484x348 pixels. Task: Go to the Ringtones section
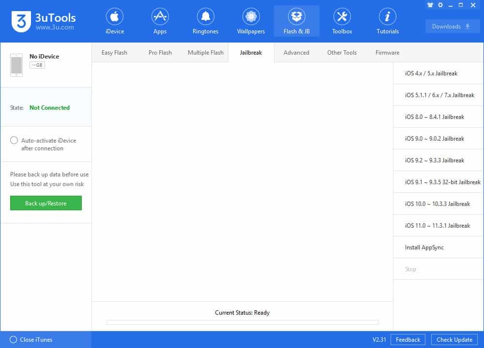pyautogui.click(x=205, y=22)
